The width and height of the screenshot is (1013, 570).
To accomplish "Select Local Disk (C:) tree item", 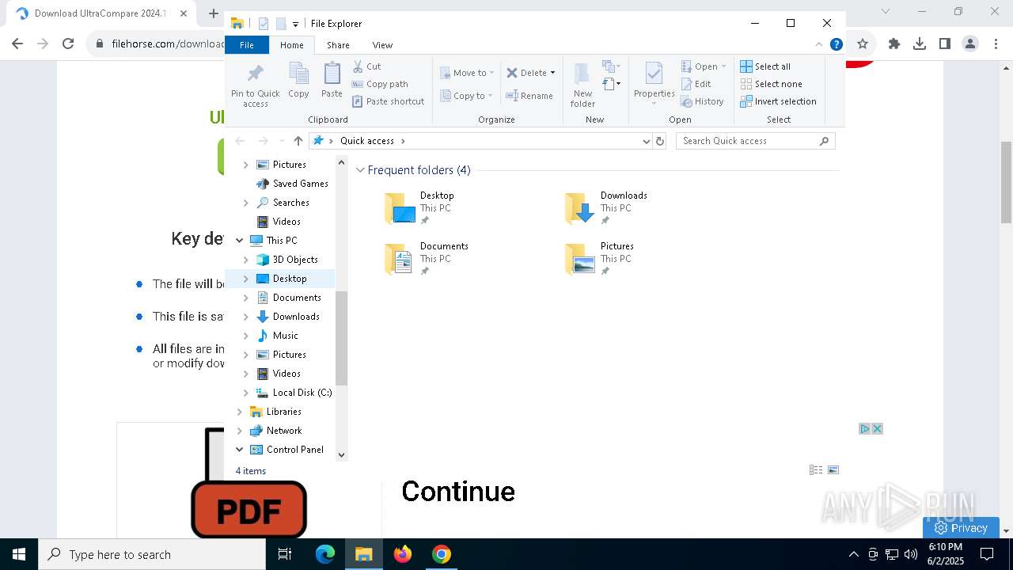I will (302, 393).
